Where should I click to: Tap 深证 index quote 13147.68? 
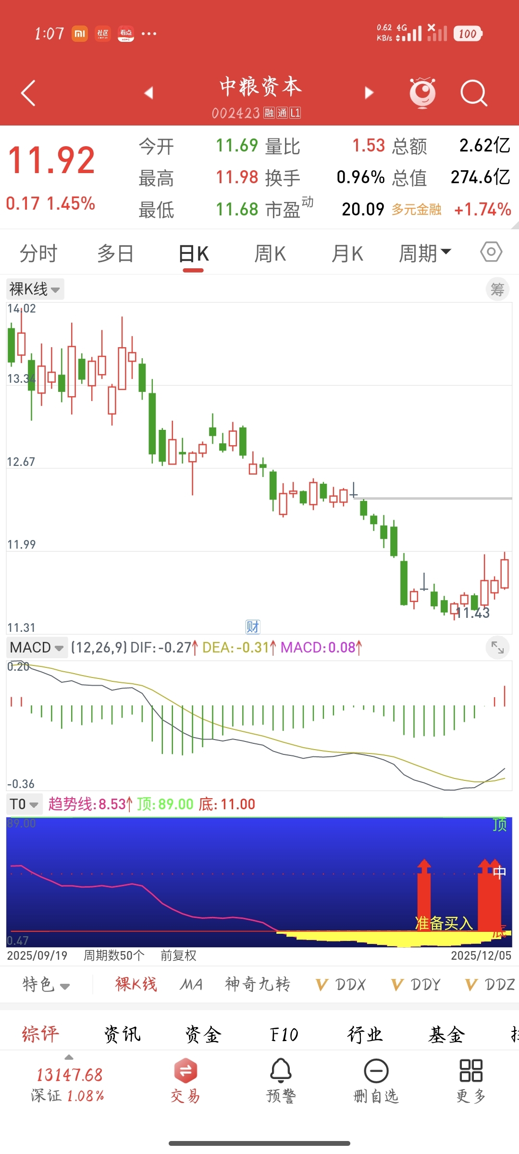click(x=69, y=1085)
